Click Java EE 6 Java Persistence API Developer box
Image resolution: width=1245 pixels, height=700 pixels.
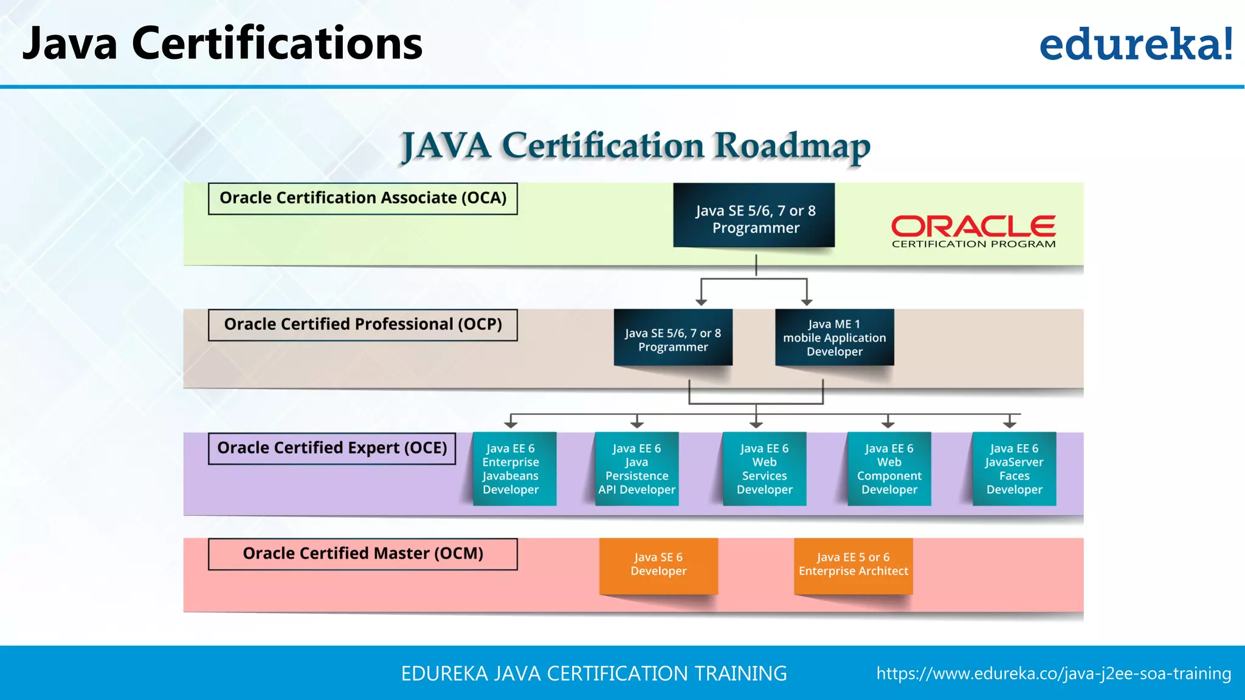coord(637,468)
